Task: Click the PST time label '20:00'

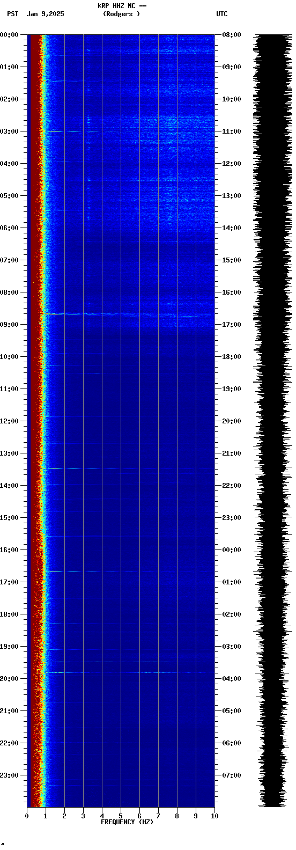Action: (x=9, y=679)
